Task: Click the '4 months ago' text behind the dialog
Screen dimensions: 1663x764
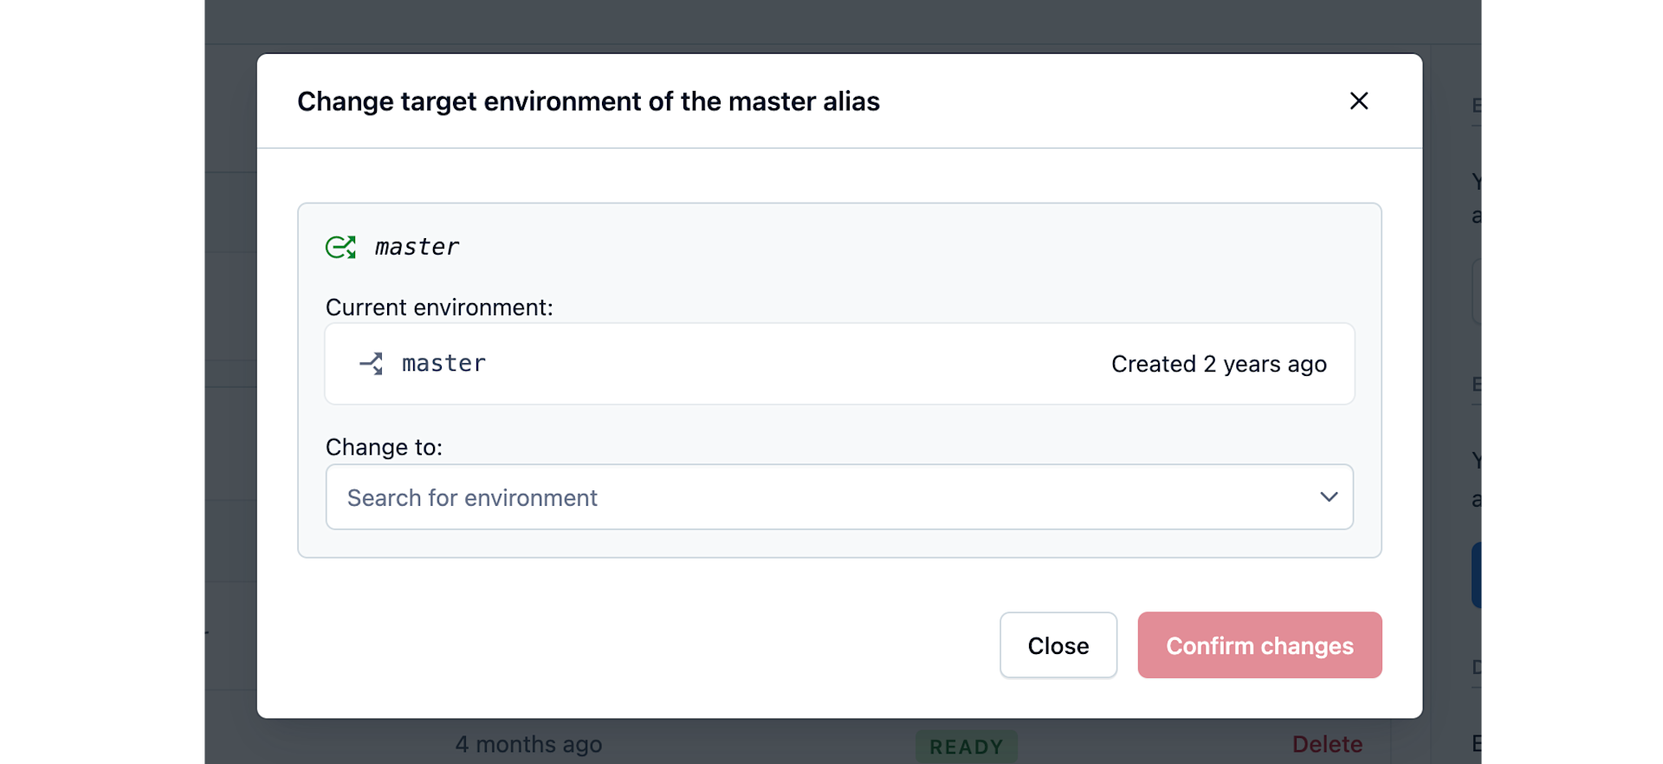Action: click(x=528, y=745)
